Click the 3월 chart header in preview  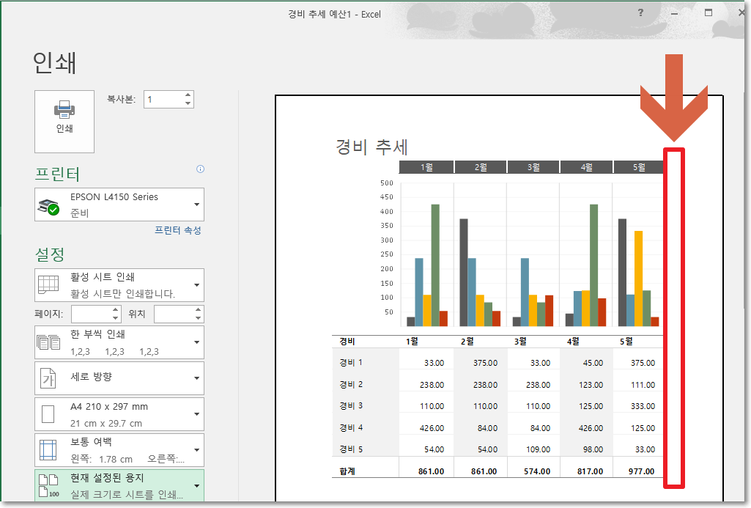(533, 167)
